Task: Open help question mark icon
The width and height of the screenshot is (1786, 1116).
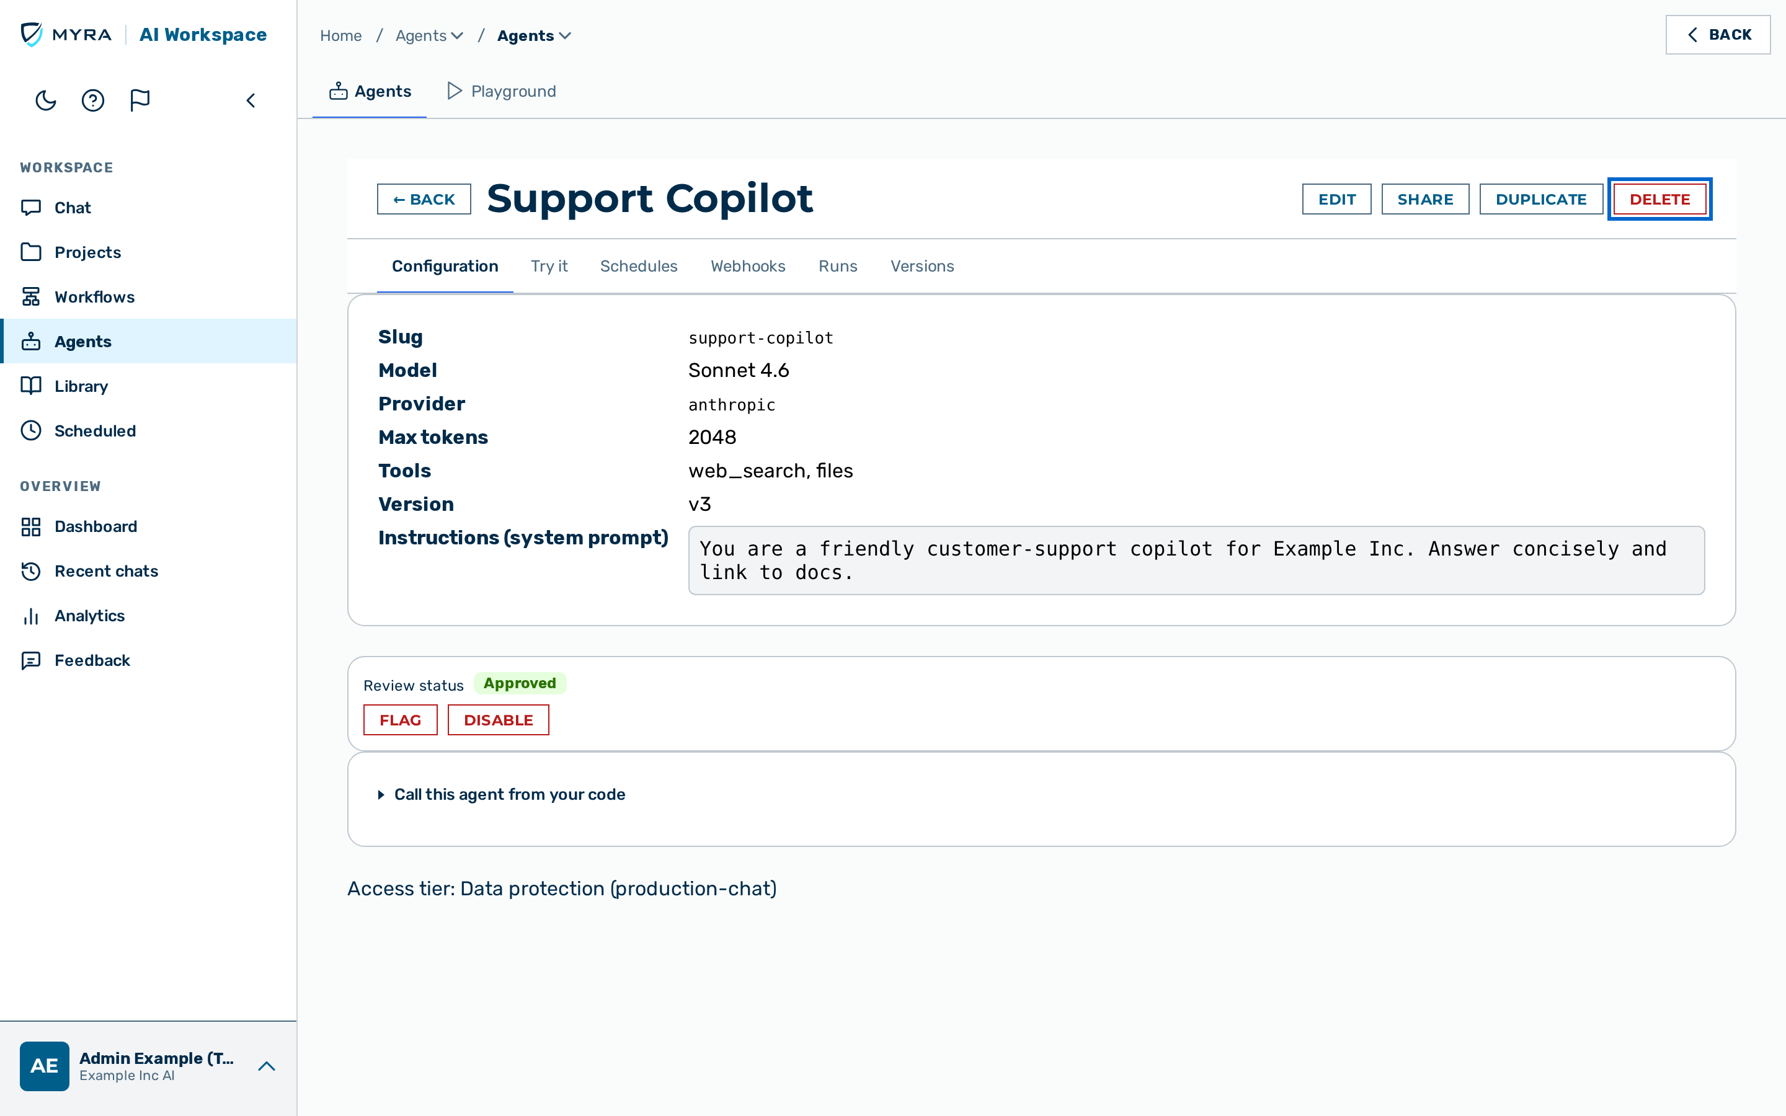Action: click(93, 100)
